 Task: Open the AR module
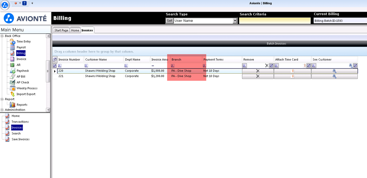(x=18, y=65)
